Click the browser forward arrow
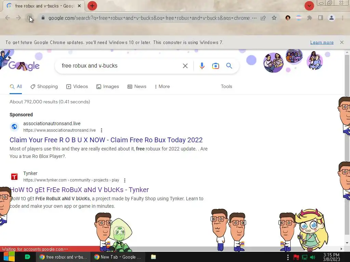Viewport: 350px width, 262px height. click(x=18, y=18)
